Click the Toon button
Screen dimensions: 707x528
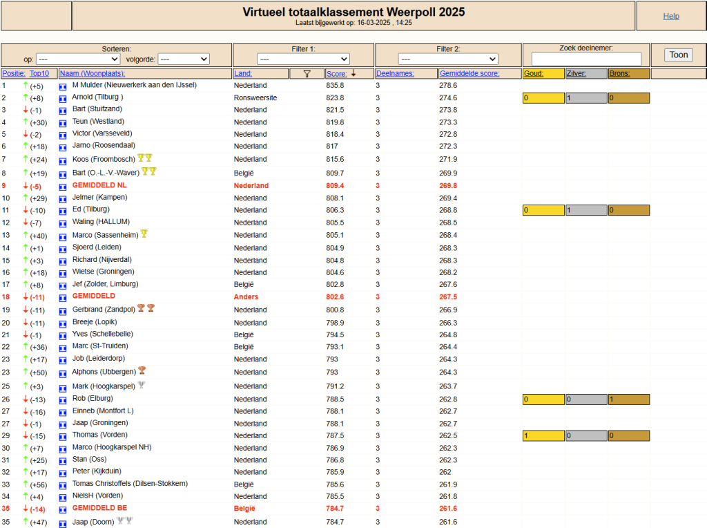(679, 55)
